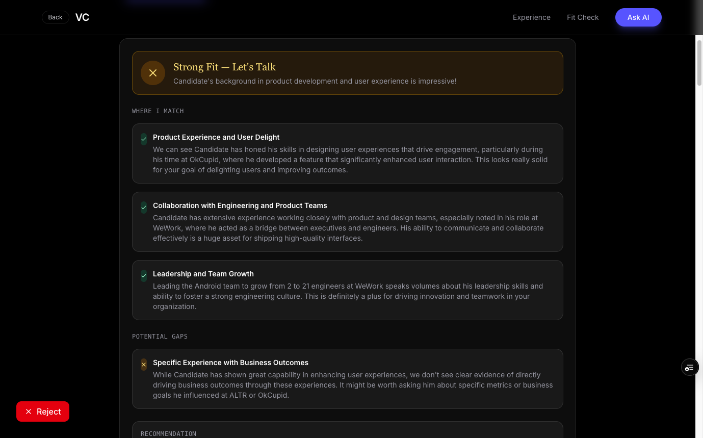Select the Product Experience and User Delight card

[x=348, y=153]
